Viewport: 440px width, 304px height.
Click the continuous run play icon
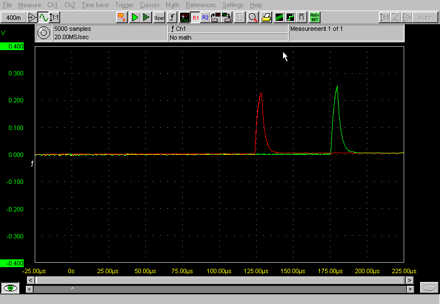146,18
